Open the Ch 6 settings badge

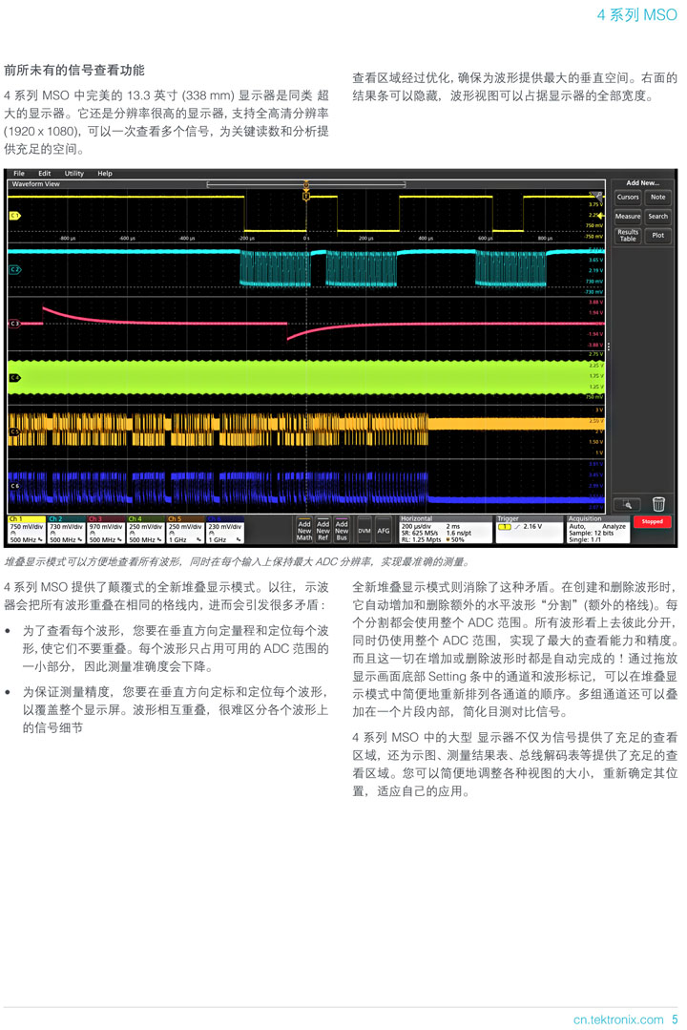(x=224, y=530)
